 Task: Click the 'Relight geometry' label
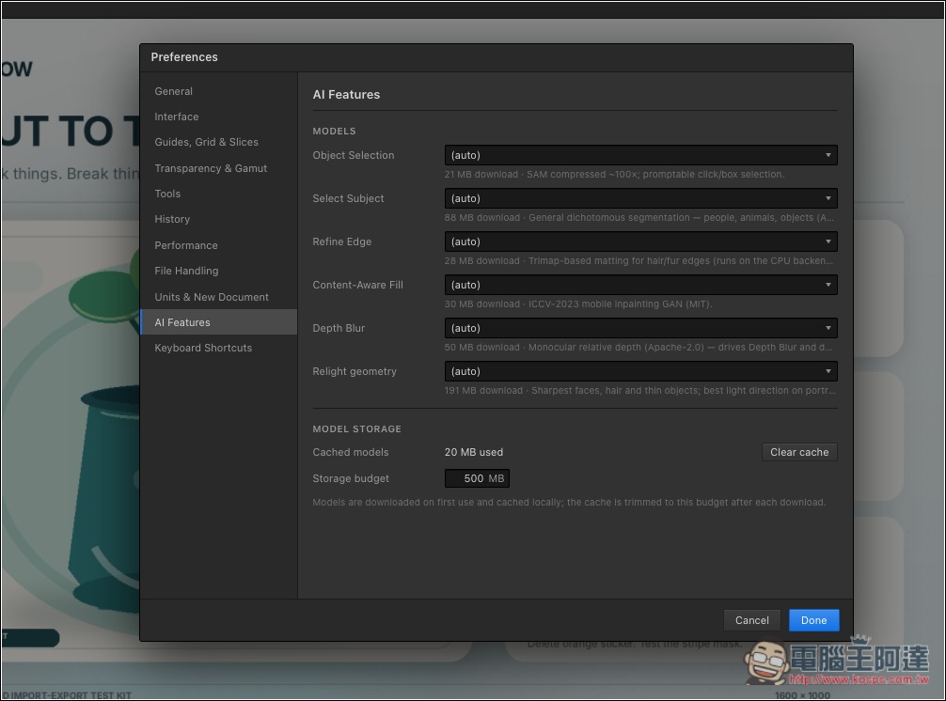click(355, 371)
